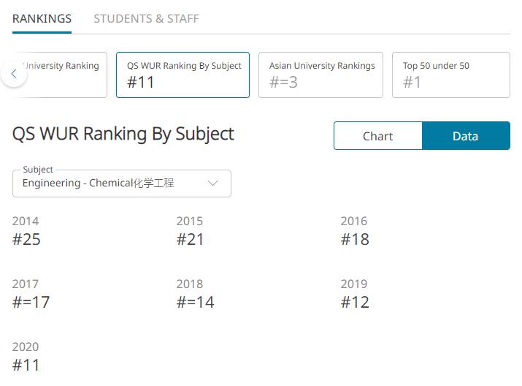522x386 pixels.
Task: Click the 2014 ranking value #25
Action: pos(26,239)
